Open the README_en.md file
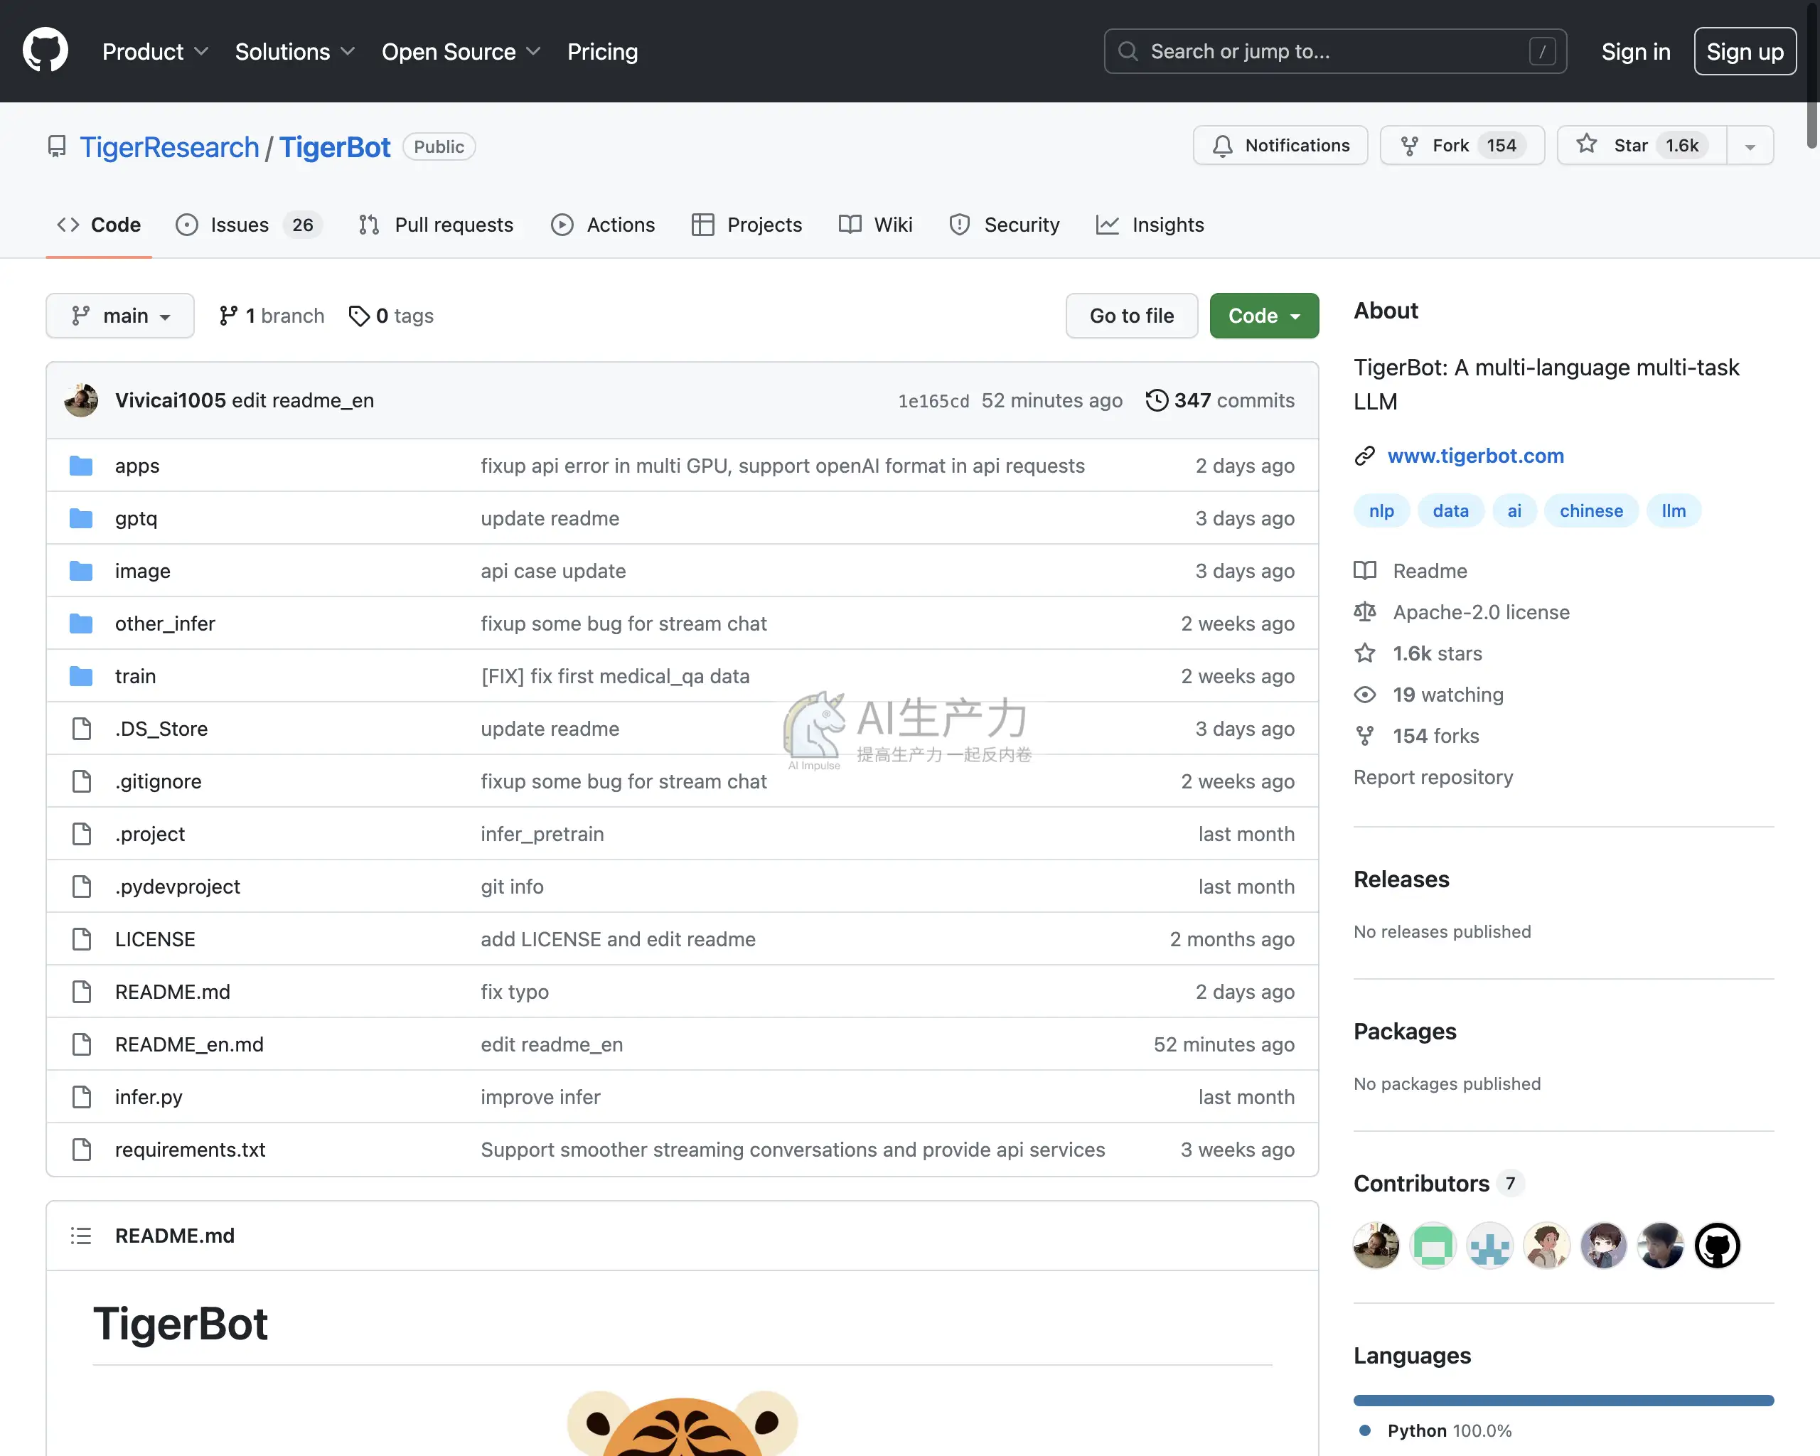This screenshot has width=1820, height=1456. pyautogui.click(x=189, y=1044)
